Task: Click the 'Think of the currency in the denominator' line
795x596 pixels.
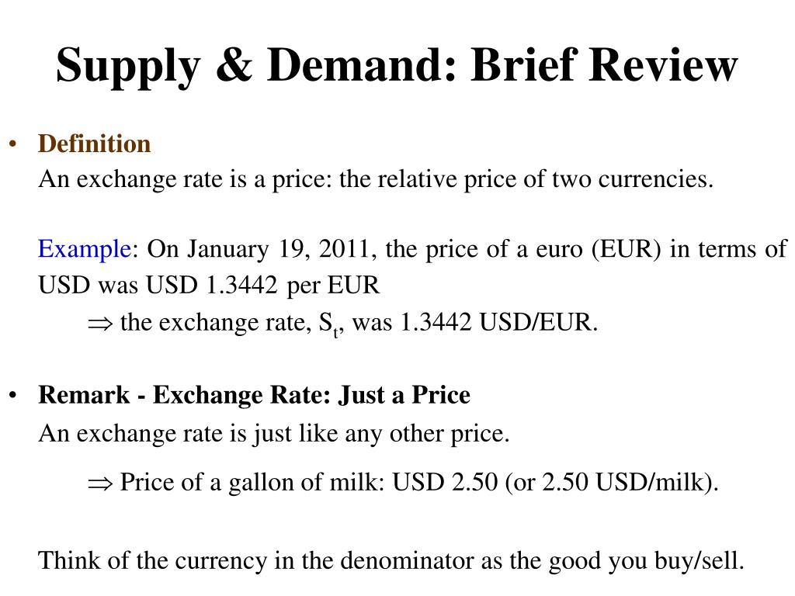Action: pos(391,561)
